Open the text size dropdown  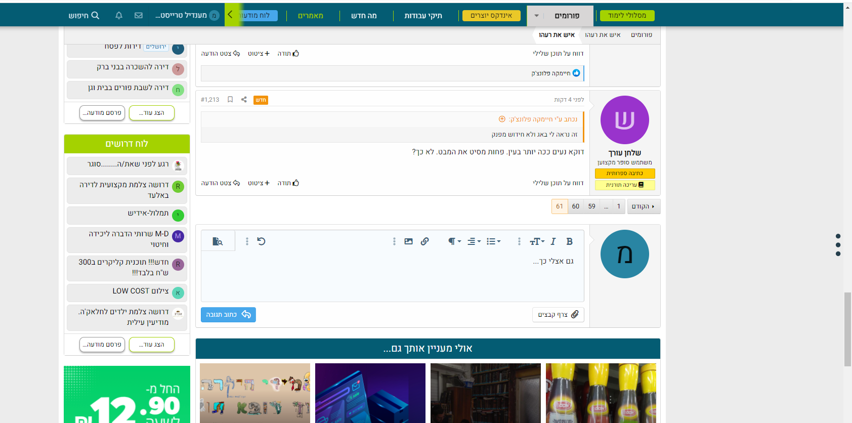point(537,241)
